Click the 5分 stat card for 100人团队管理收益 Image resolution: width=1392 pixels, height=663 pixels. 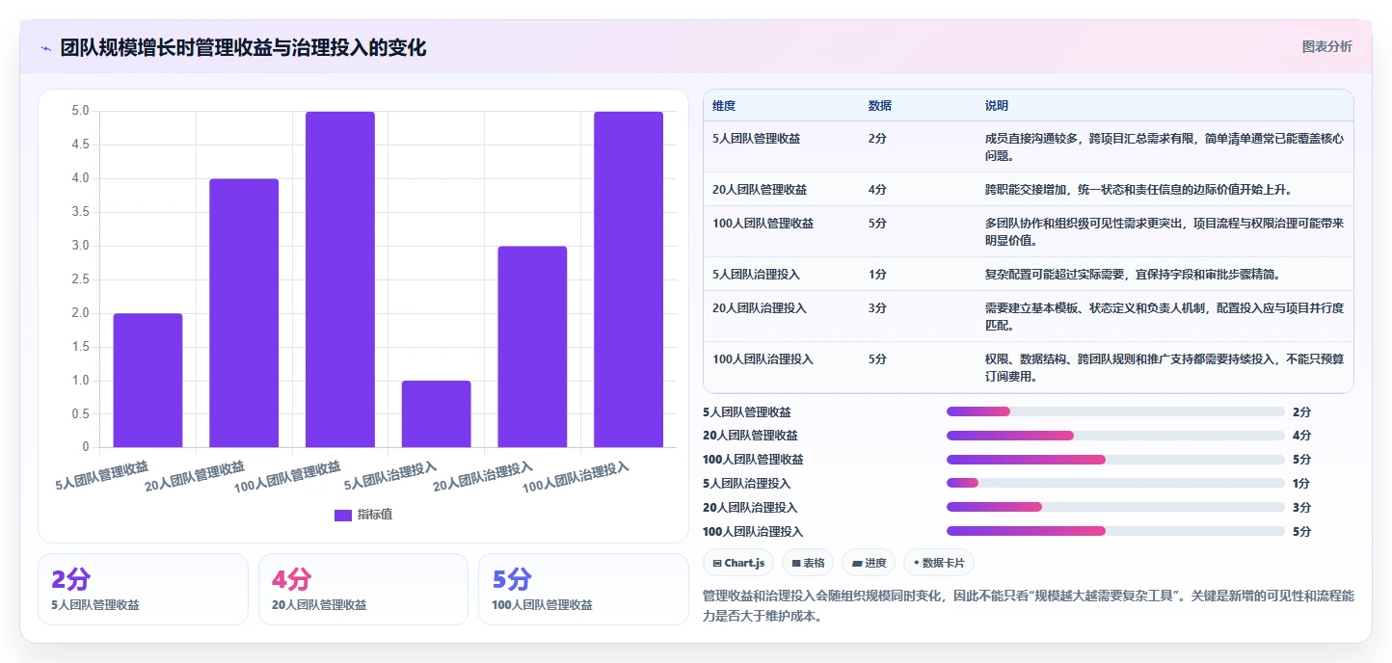(583, 589)
